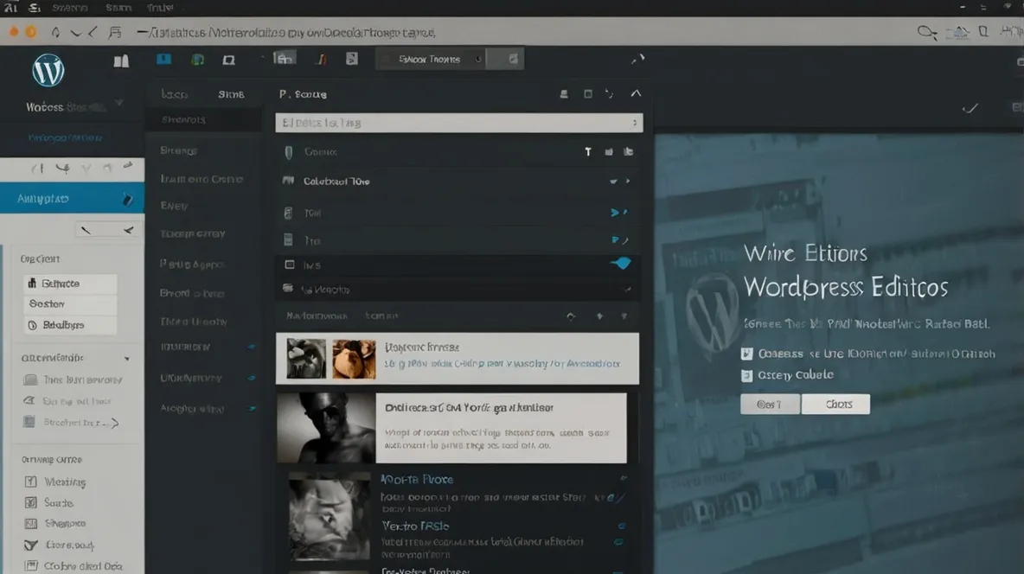Open the dropdown arrow in the search field
Viewport: 1024px width, 574px height.
634,123
